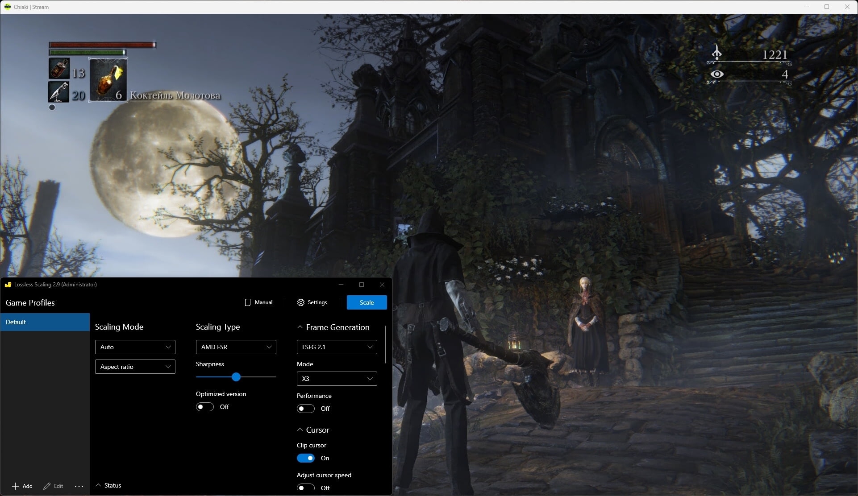The image size is (858, 496).
Task: Click the blood vial icon in HUD
Action: tap(59, 69)
